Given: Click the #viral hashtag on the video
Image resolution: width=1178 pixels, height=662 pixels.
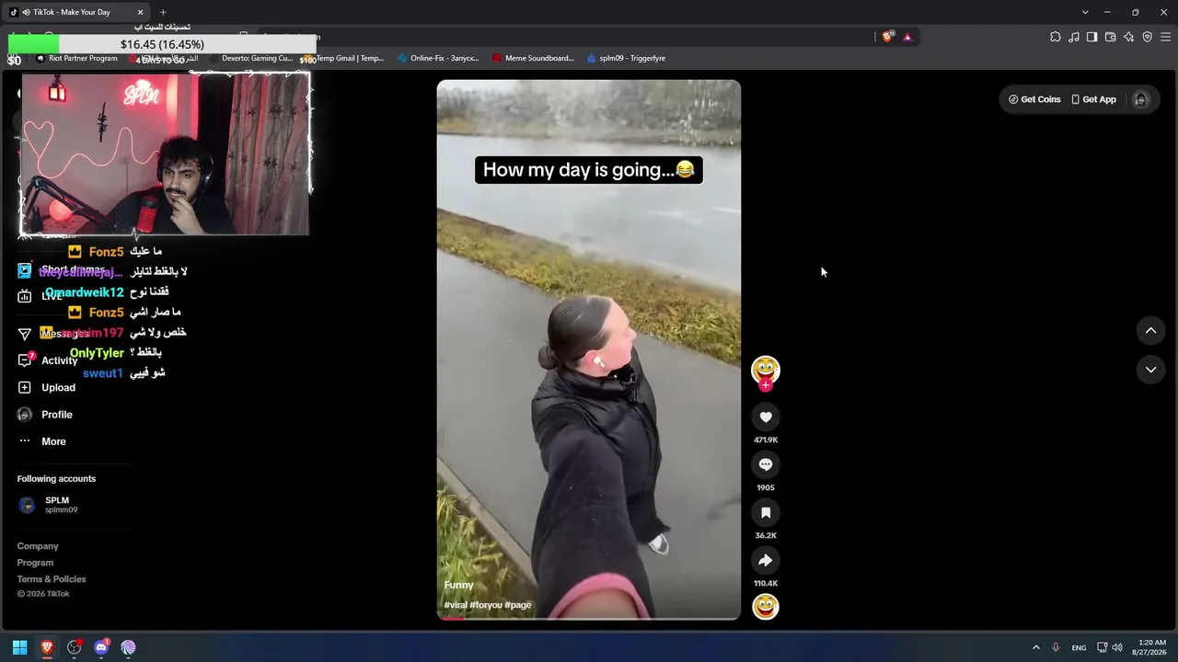Looking at the screenshot, I should (456, 605).
